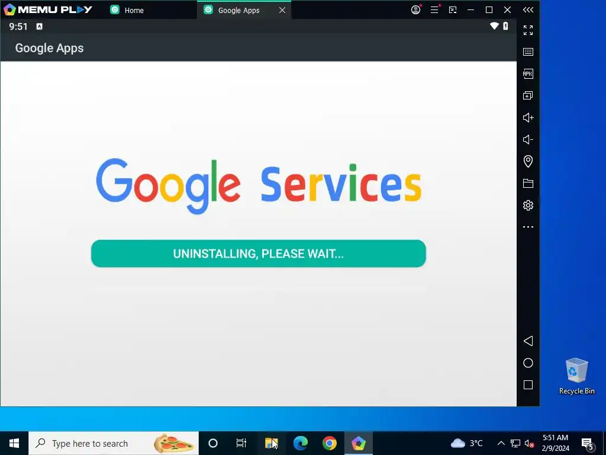Click the Uninstalling, Please Wait button
The width and height of the screenshot is (606, 455).
coord(259,254)
